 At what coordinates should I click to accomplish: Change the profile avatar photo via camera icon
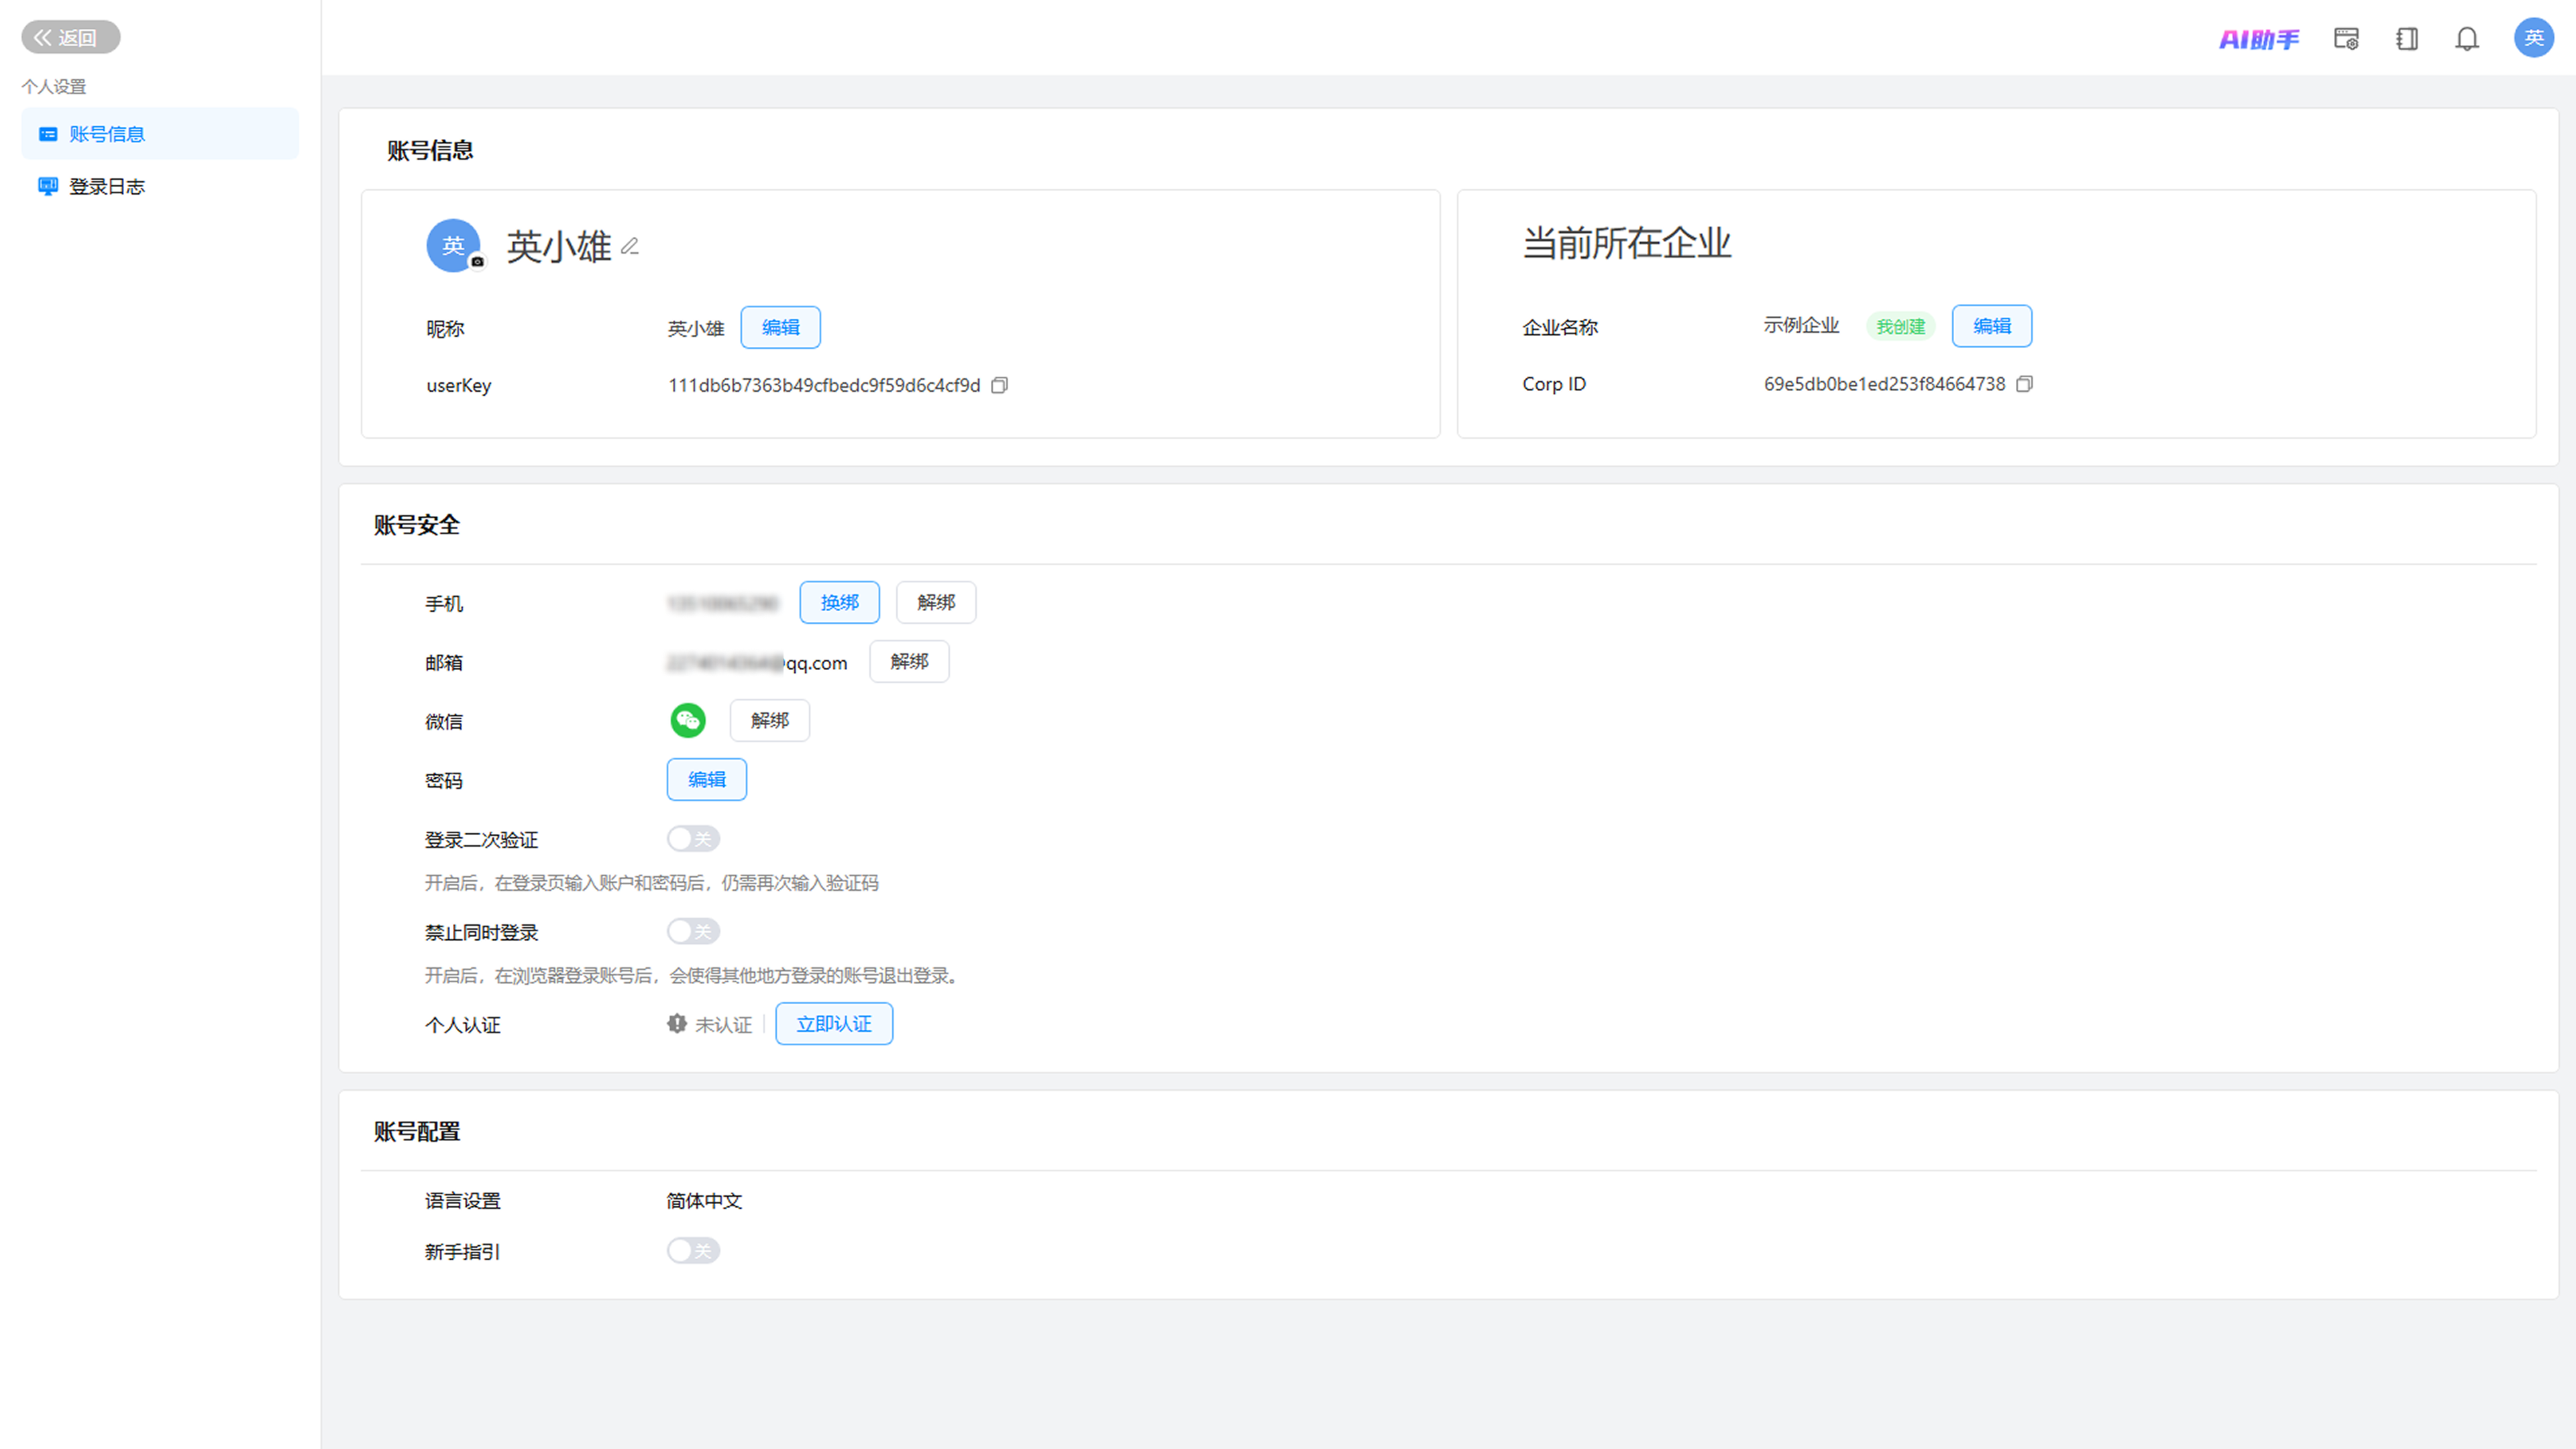(477, 262)
